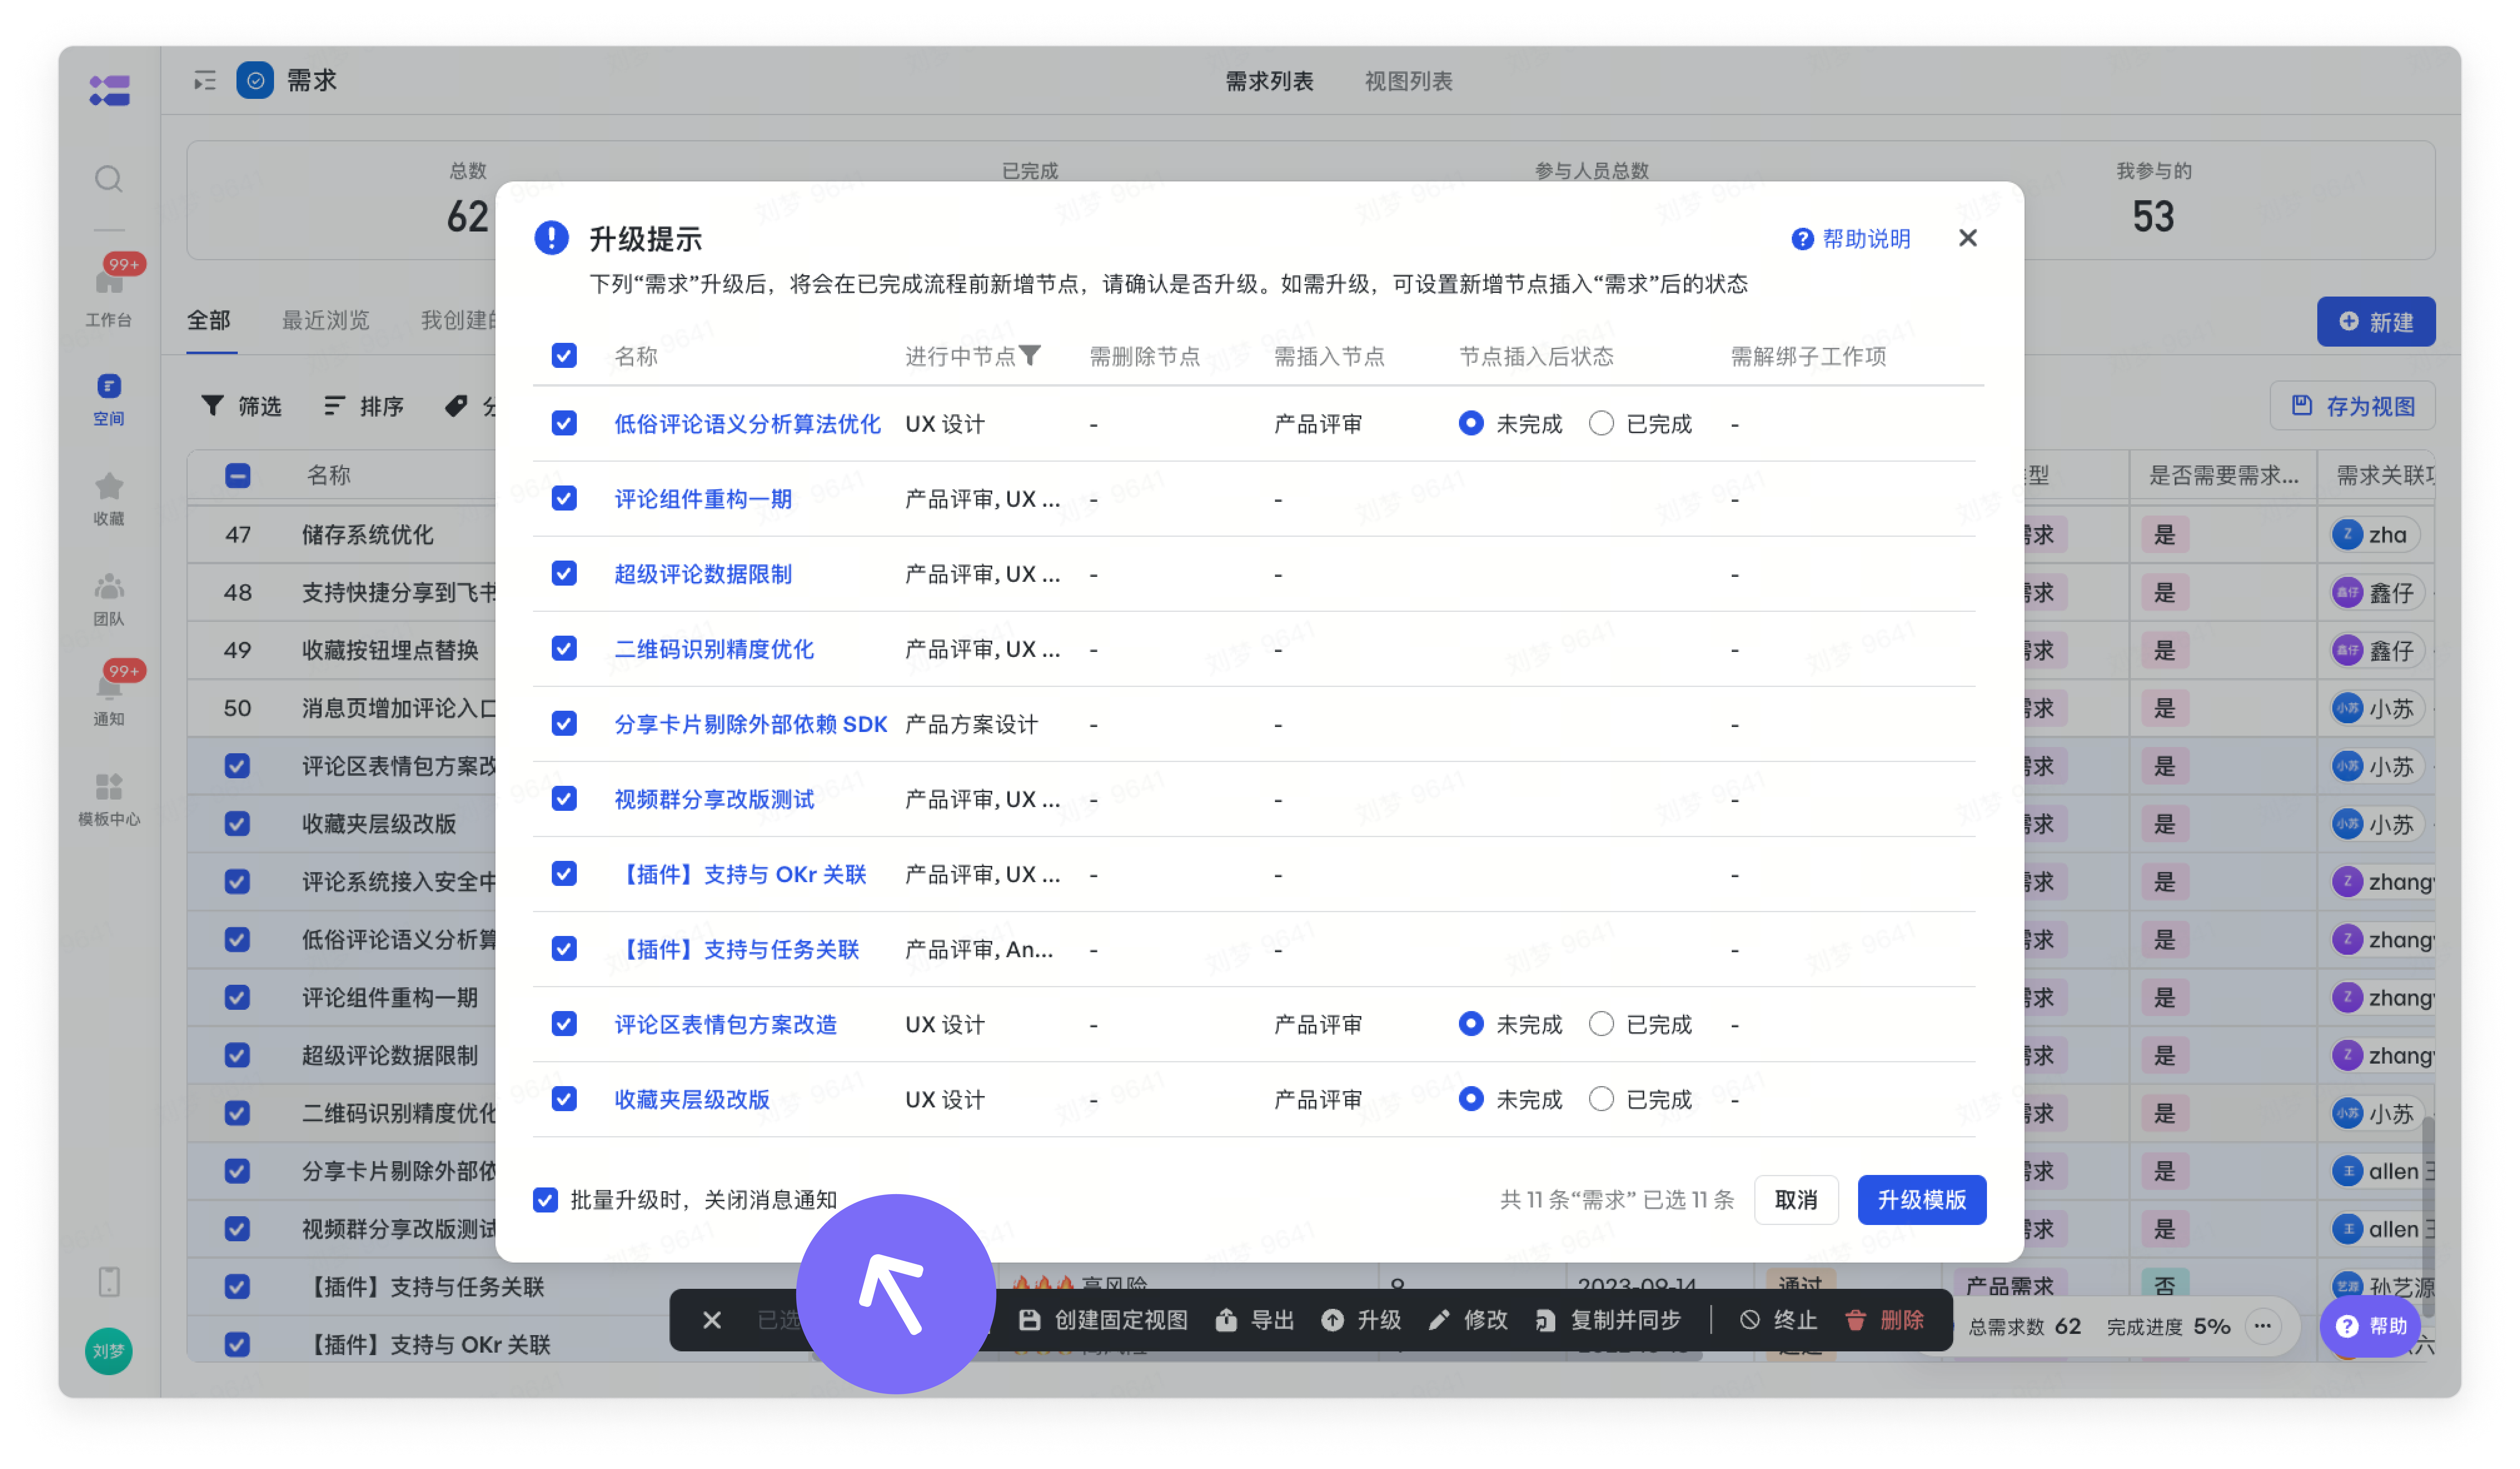This screenshot has height=1469, width=2520.
Task: Click 复制并同步 in the bulk toolbar
Action: (x=1608, y=1320)
